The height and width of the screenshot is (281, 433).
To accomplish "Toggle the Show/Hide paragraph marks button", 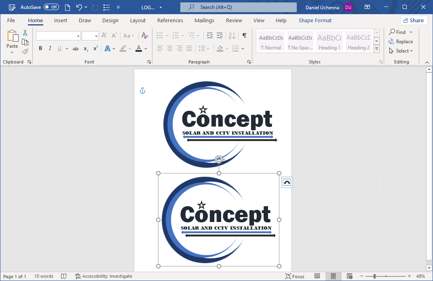I will [244, 36].
